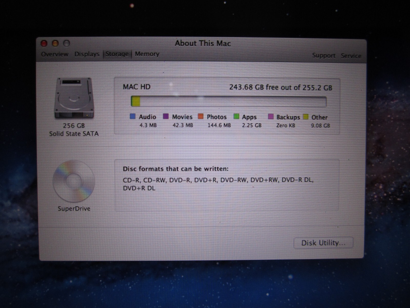Launch Disk Utility button
The width and height of the screenshot is (410, 308).
pos(323,243)
